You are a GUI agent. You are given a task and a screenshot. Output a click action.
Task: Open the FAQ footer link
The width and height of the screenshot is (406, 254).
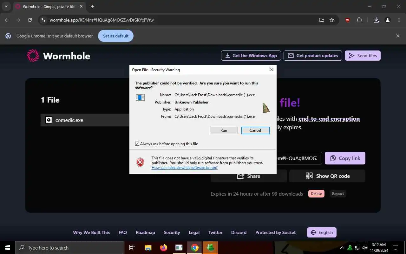[x=123, y=232]
